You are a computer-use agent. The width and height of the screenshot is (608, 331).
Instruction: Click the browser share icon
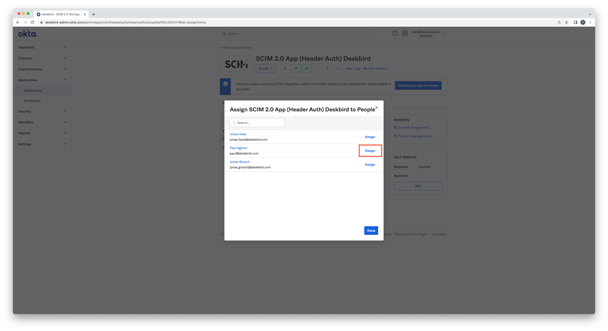click(559, 22)
